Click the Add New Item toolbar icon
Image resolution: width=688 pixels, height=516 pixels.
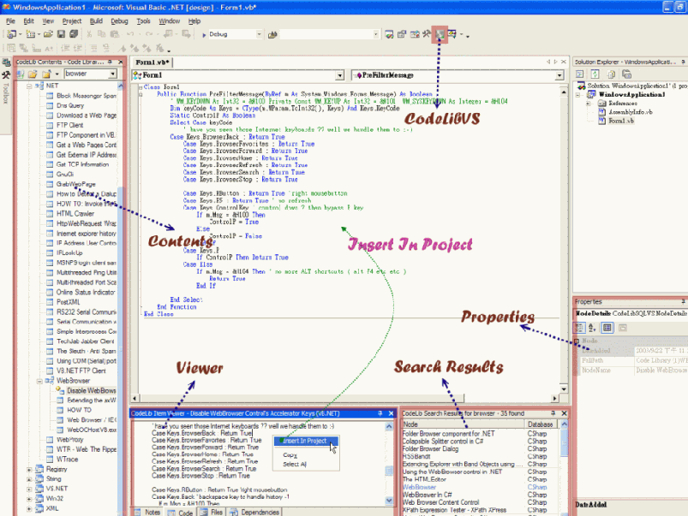30,34
